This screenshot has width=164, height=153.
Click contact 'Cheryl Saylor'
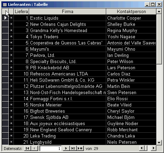131,111
